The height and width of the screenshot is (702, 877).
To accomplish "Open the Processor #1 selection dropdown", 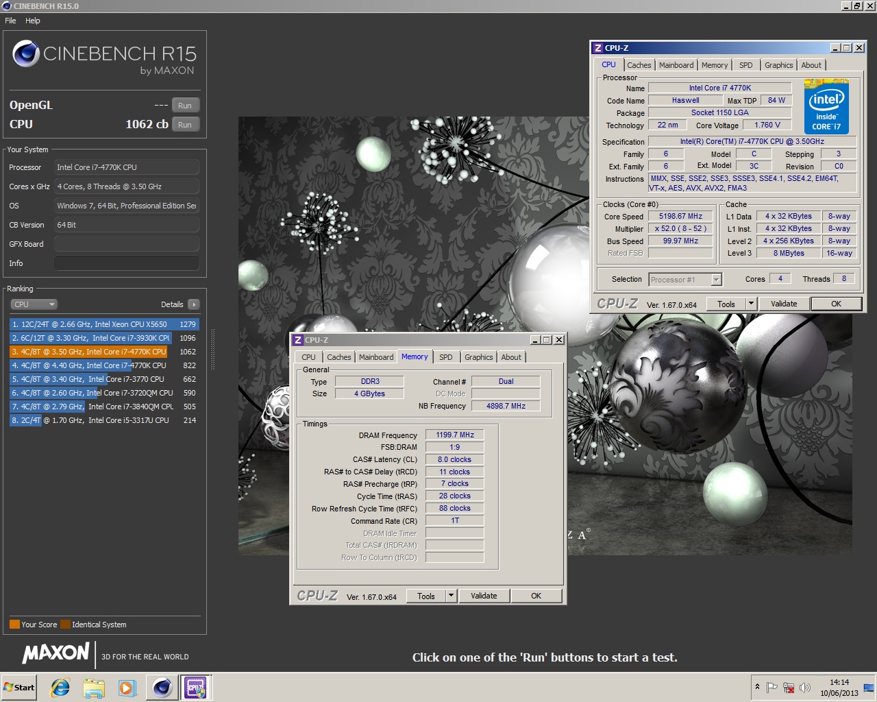I will pyautogui.click(x=685, y=280).
